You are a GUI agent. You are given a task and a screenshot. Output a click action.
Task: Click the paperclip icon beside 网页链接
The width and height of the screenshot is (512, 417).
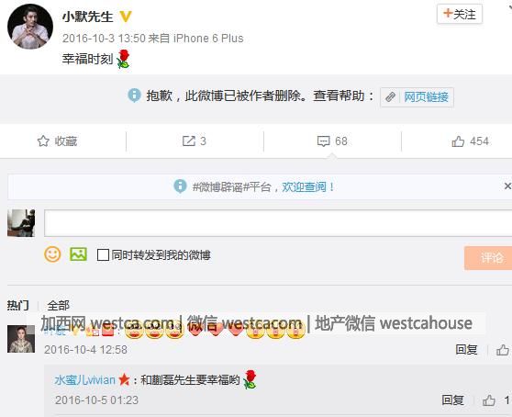pos(390,97)
